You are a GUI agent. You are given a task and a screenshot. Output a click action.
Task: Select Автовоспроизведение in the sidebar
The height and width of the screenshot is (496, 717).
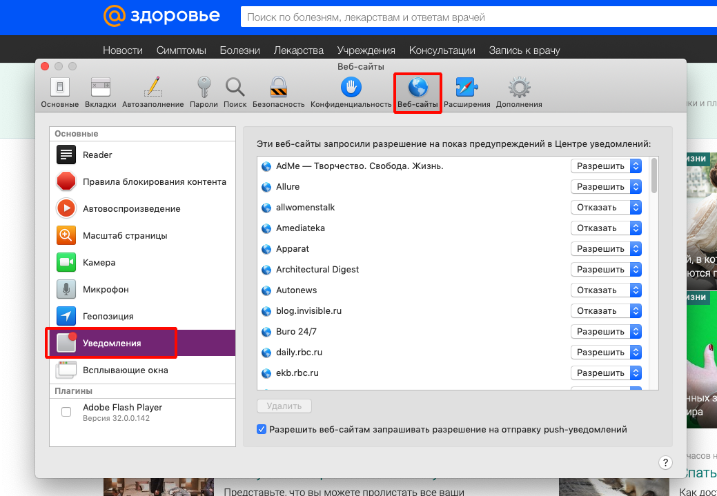point(143,209)
